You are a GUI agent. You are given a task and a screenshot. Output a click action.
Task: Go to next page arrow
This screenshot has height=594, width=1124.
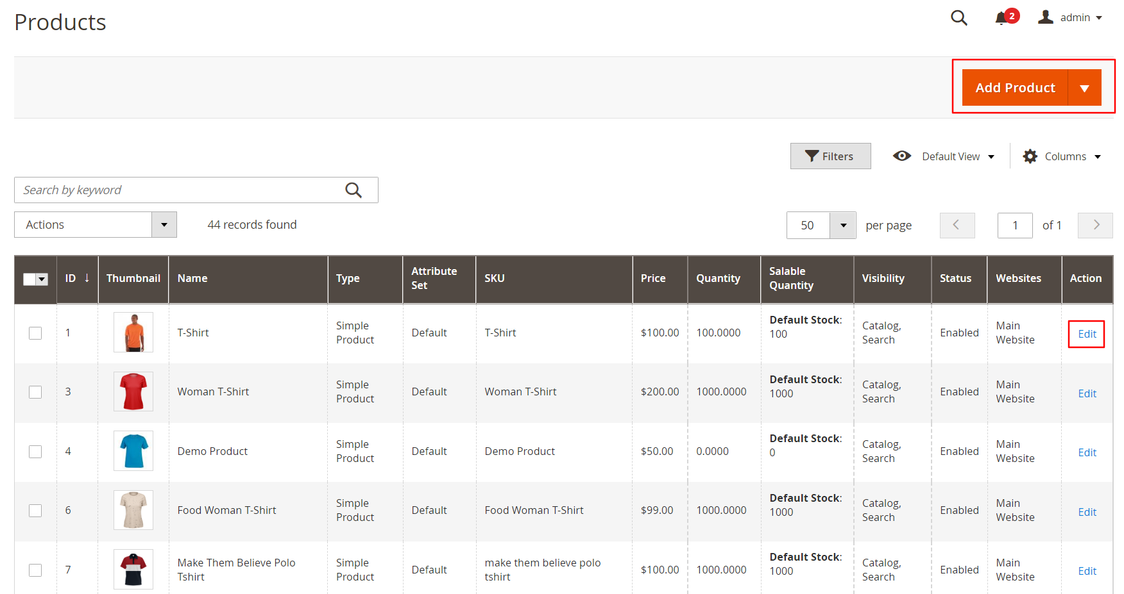[1095, 225]
